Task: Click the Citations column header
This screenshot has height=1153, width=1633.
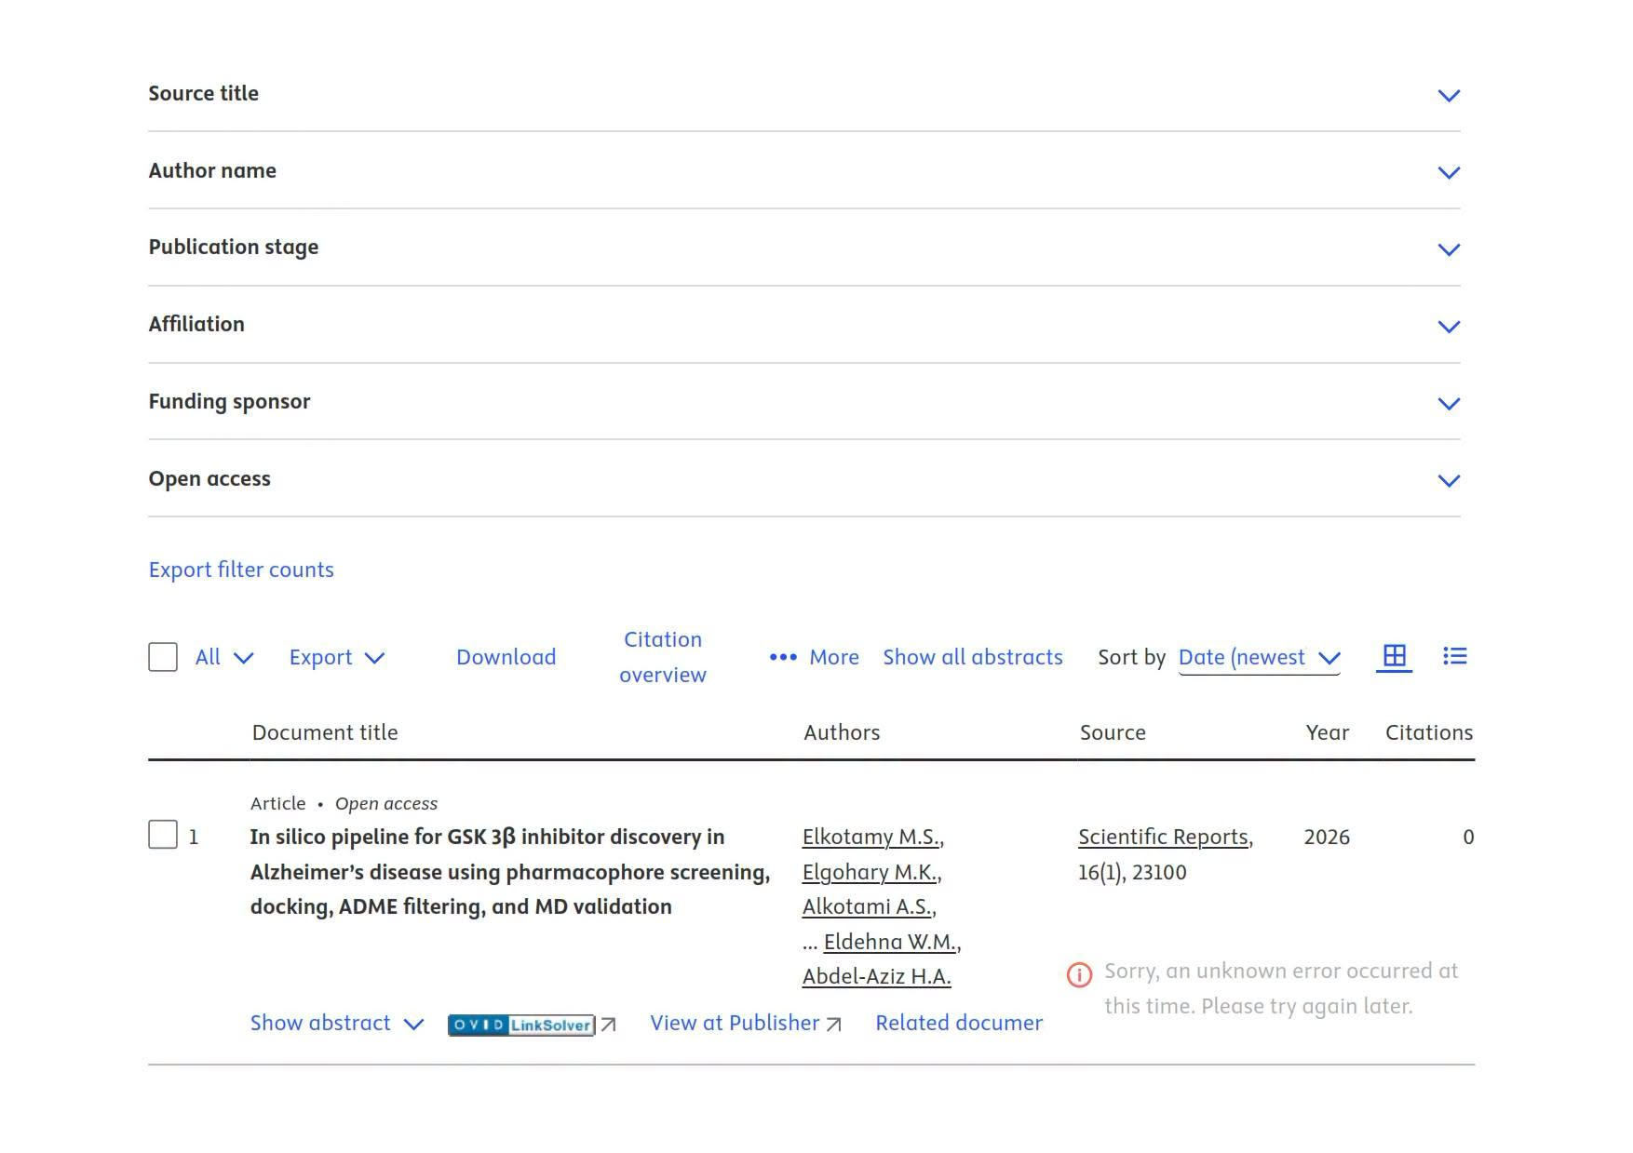Action: pos(1429,733)
